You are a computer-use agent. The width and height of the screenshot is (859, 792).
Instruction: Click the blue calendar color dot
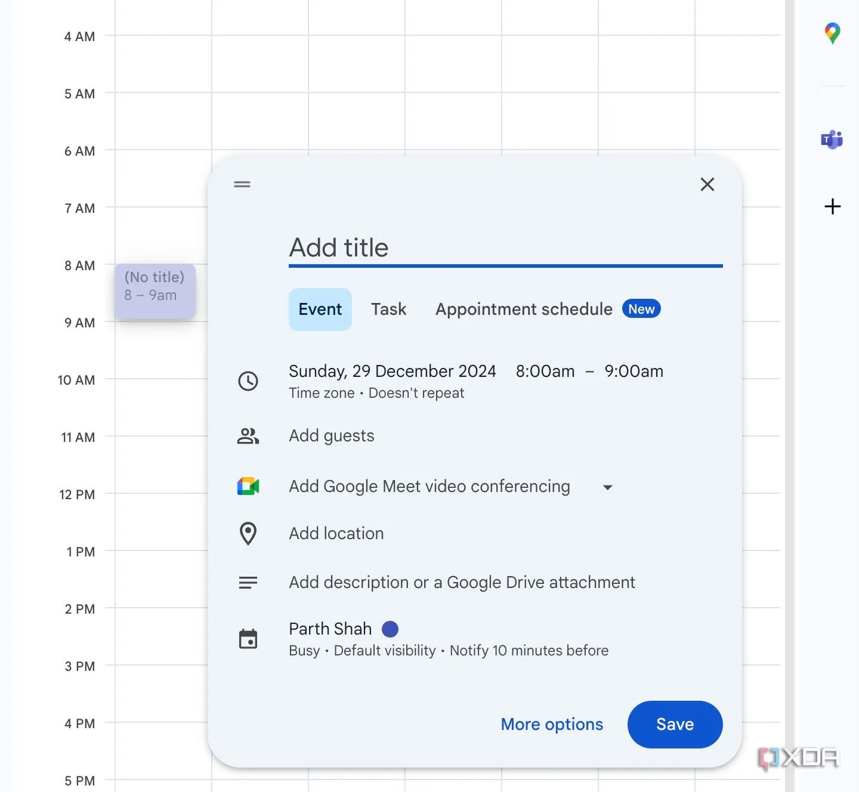pyautogui.click(x=390, y=629)
